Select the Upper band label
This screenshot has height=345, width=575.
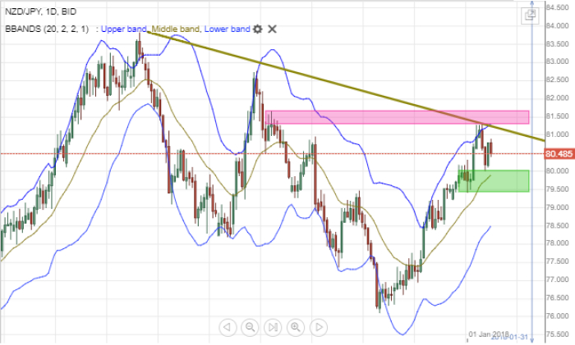click(x=123, y=29)
